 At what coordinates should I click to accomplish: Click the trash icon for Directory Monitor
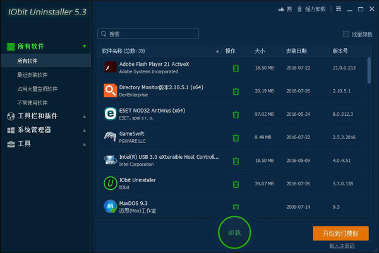236,92
